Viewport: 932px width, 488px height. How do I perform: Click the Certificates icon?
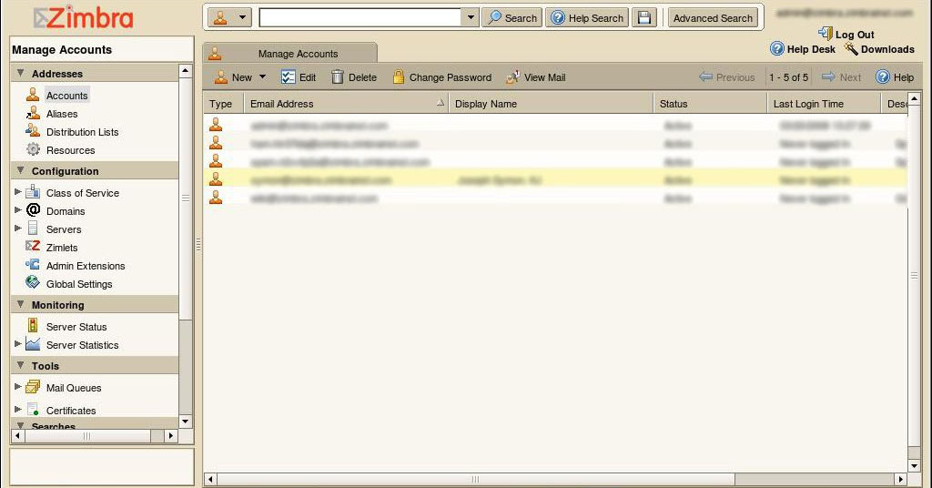tap(33, 410)
